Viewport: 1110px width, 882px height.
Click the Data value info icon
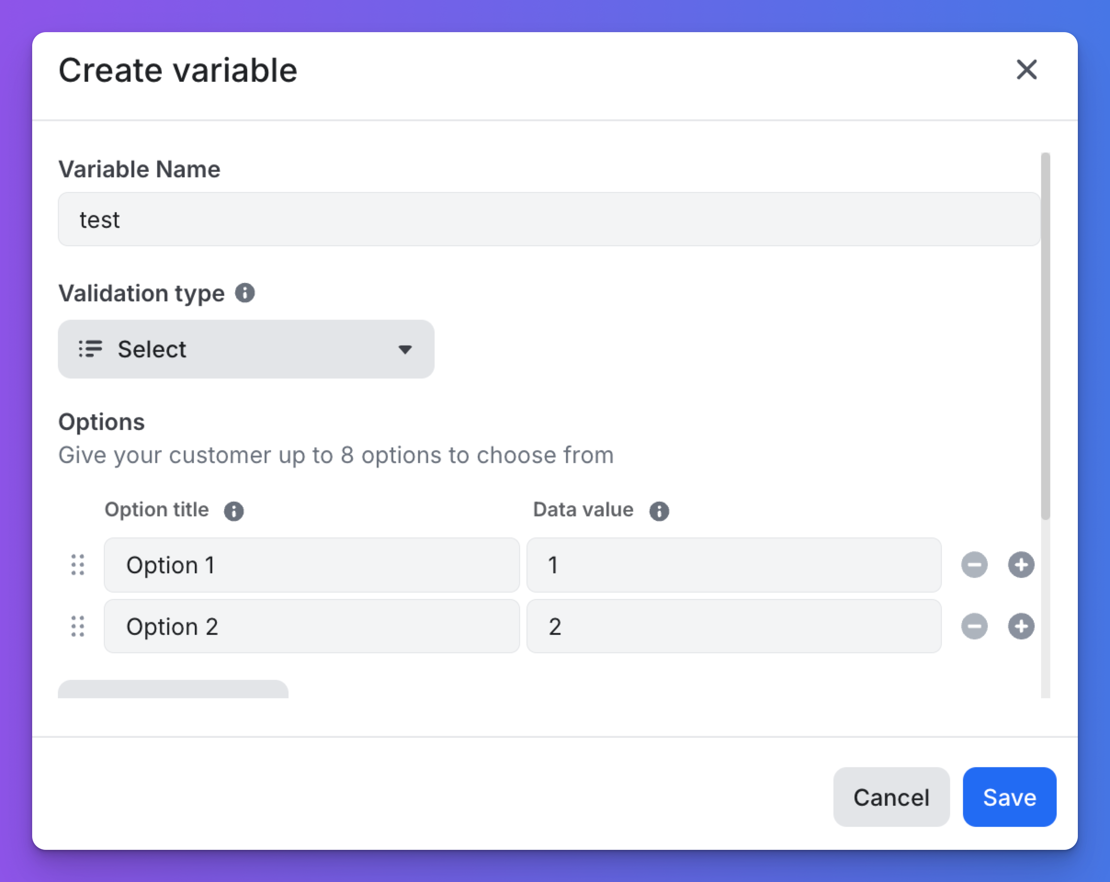658,511
